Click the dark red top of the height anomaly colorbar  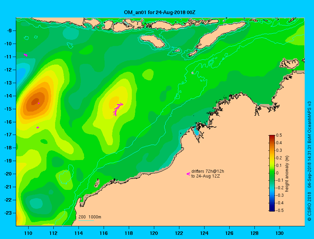272,136
